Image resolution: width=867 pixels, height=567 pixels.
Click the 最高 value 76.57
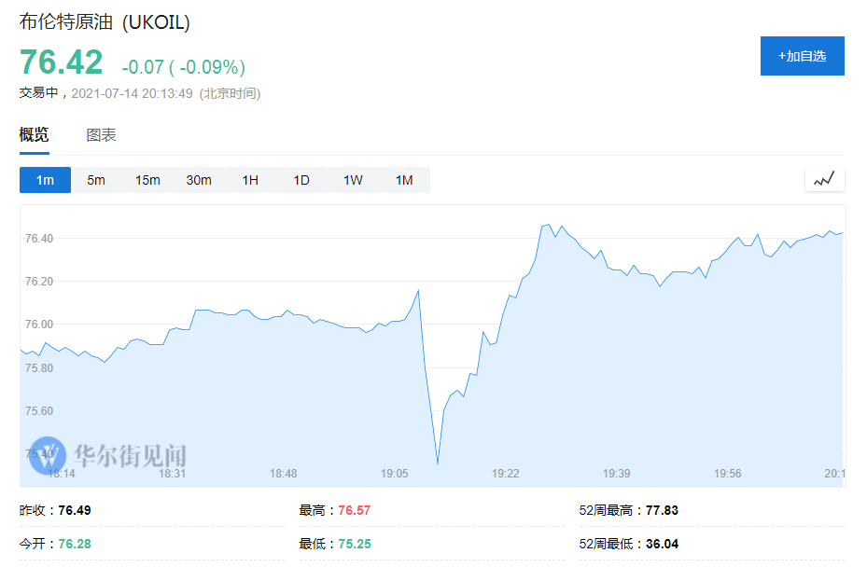[354, 510]
